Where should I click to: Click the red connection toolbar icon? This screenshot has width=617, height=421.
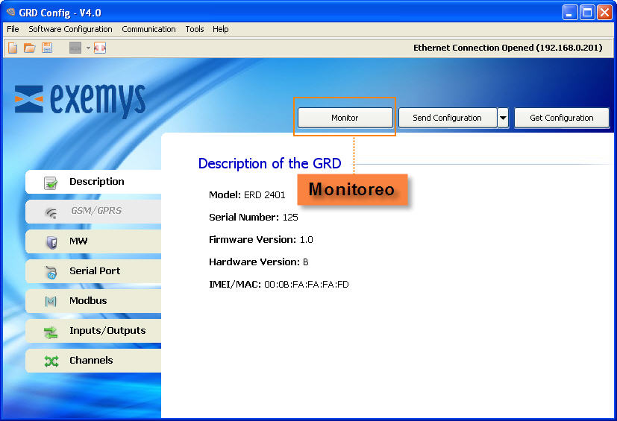coord(99,48)
